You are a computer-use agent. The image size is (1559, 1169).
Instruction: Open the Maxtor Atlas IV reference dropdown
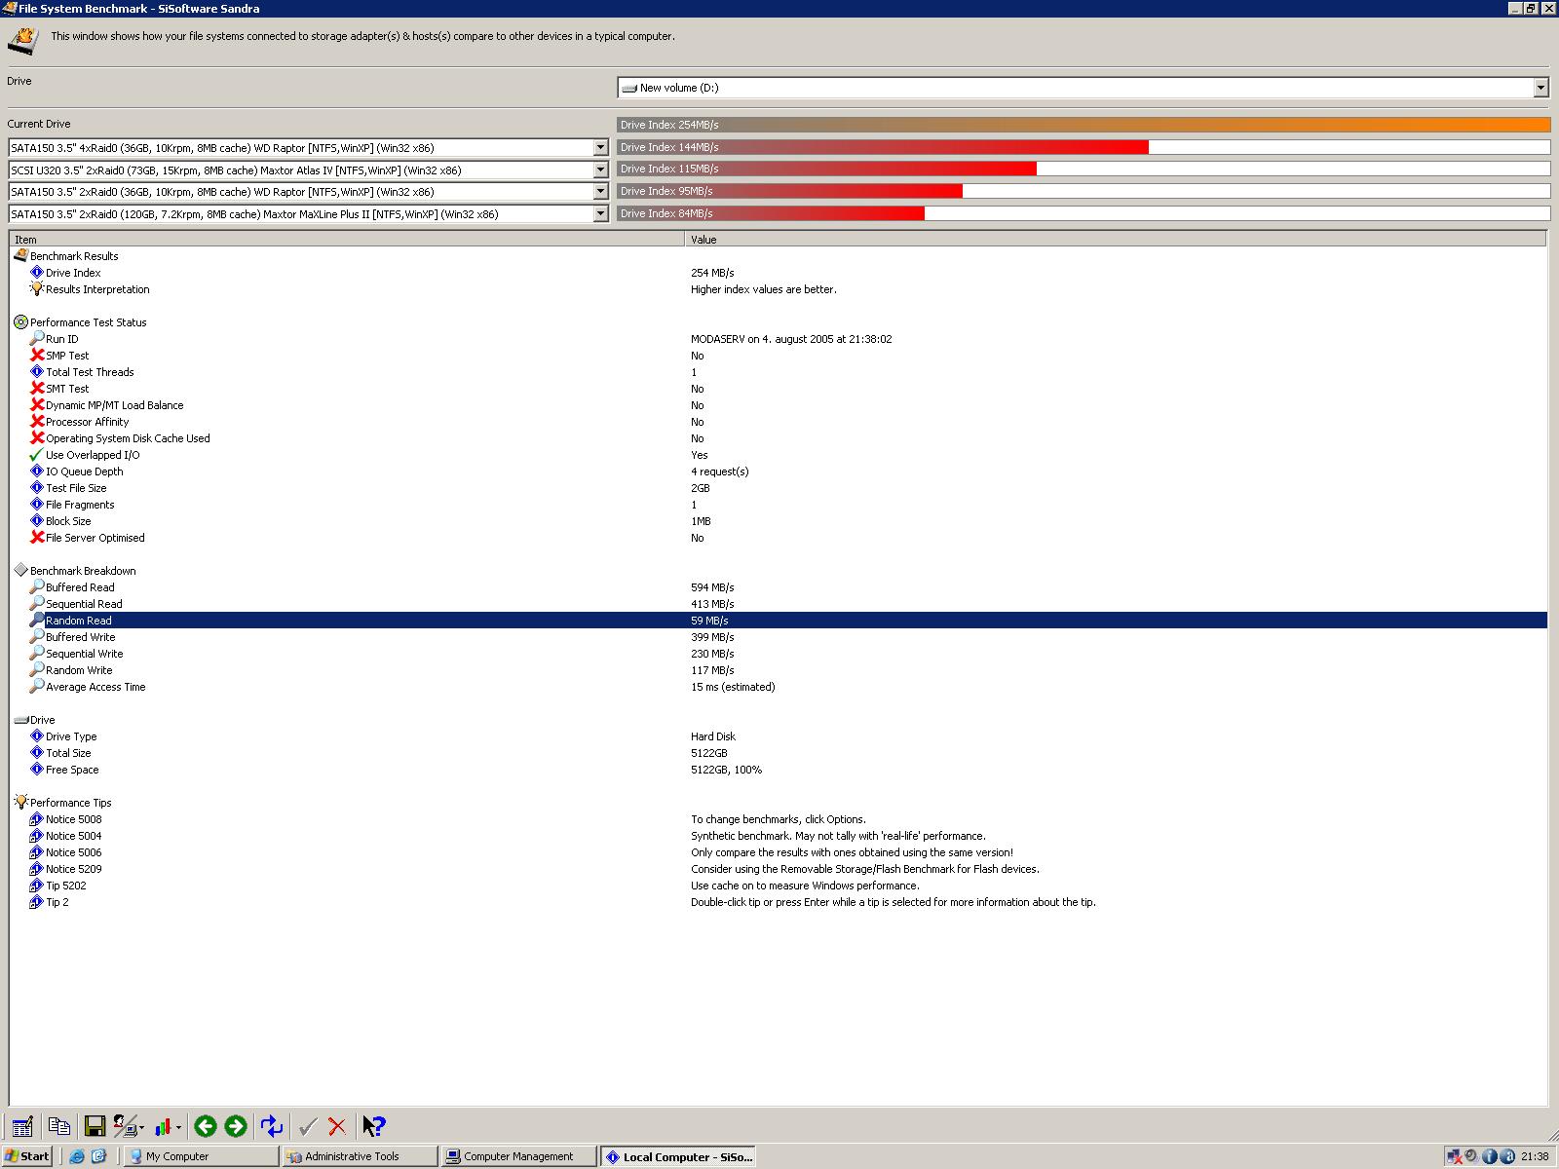600,170
